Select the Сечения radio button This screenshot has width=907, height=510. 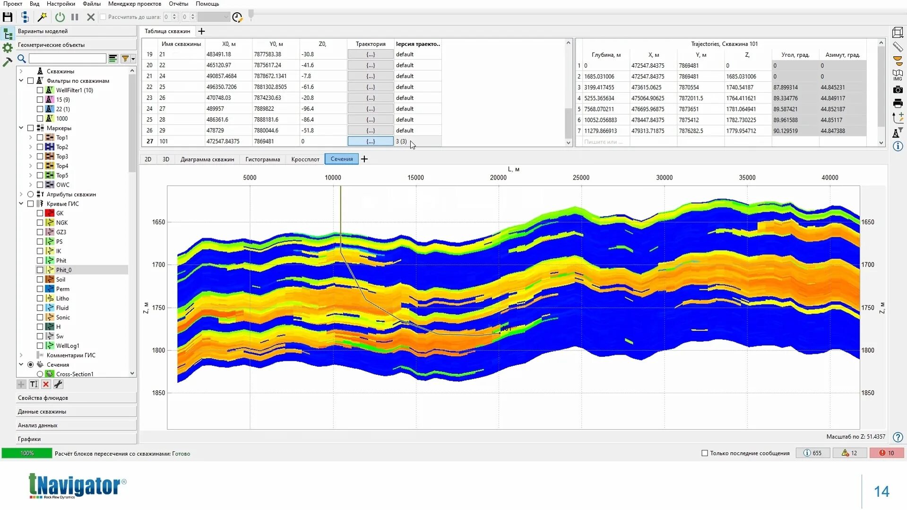click(x=31, y=364)
